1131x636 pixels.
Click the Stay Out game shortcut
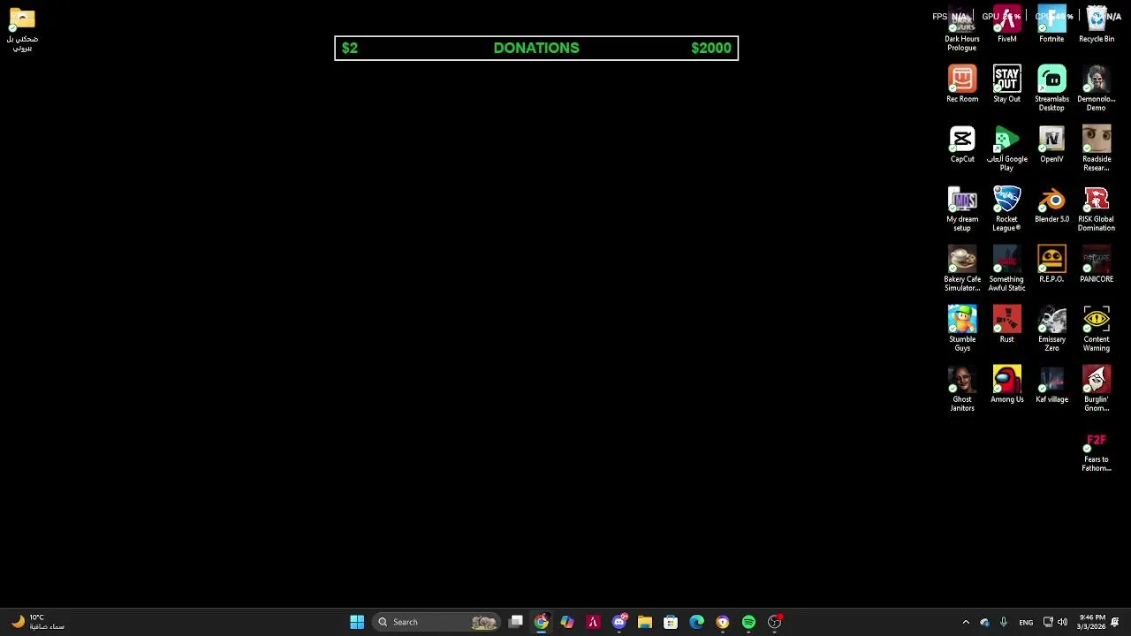[1006, 84]
